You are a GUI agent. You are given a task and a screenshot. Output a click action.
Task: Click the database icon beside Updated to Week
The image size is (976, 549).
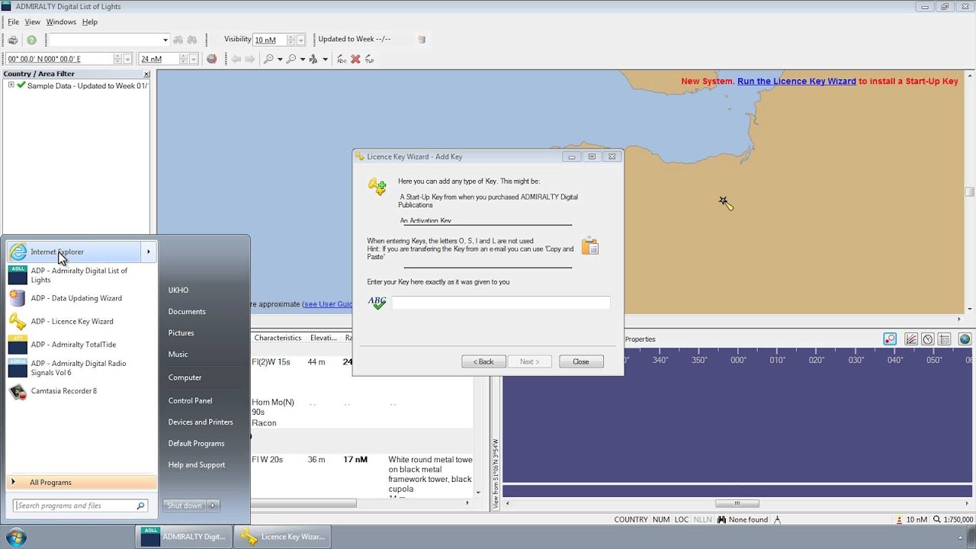(422, 40)
